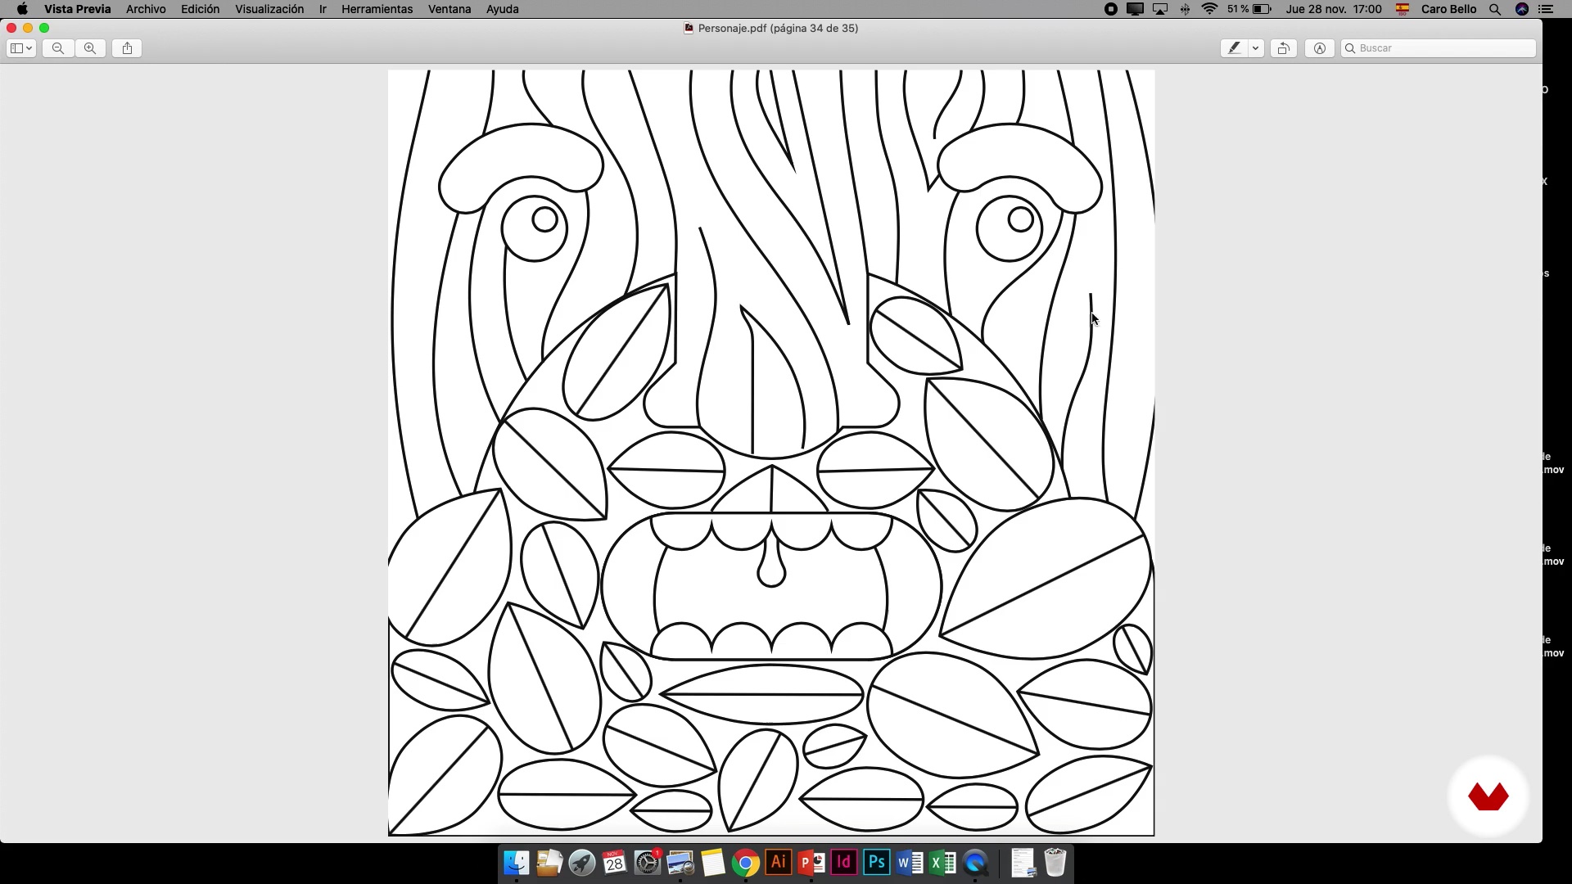Image resolution: width=1572 pixels, height=884 pixels.
Task: Click the Wi-Fi status icon
Action: pyautogui.click(x=1209, y=9)
